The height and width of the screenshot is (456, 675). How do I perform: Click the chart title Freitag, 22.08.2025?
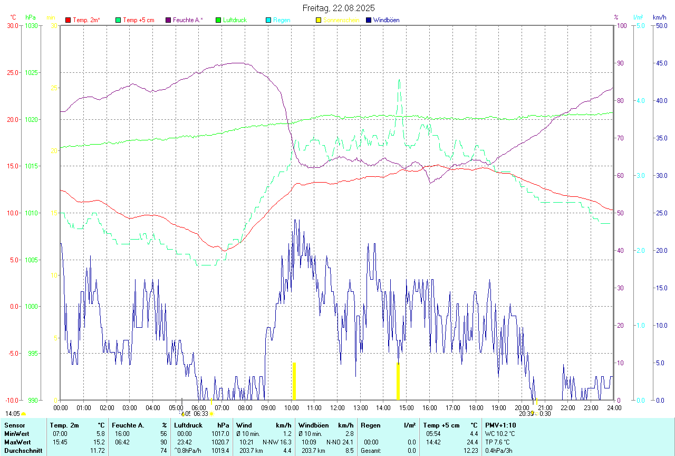coord(339,8)
